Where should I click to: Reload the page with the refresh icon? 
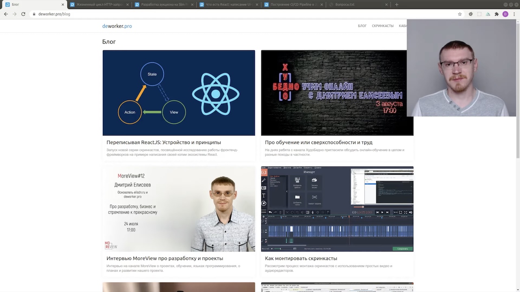click(23, 14)
